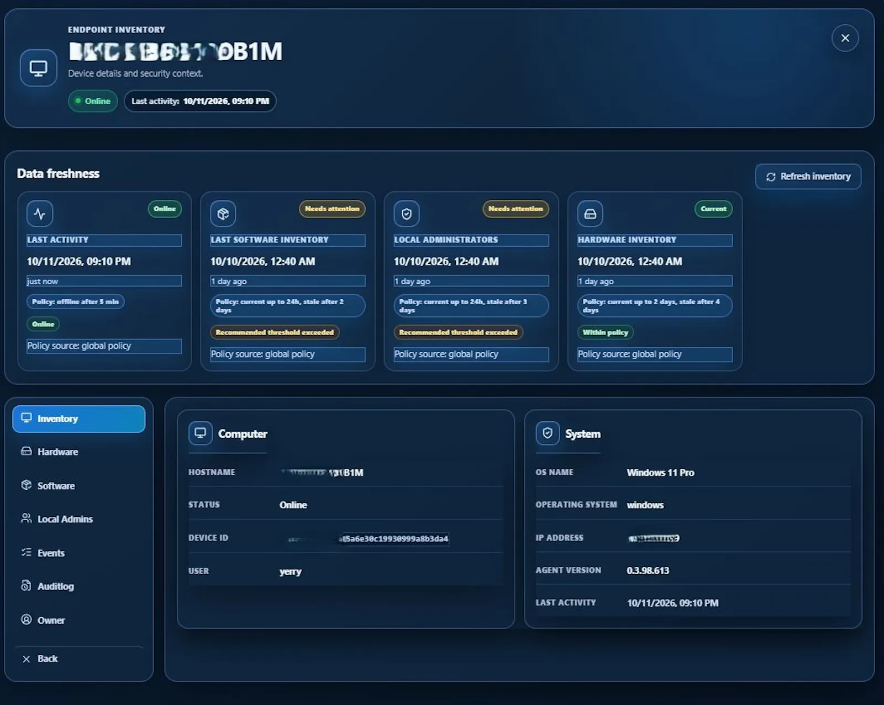
Task: Switch to the Hardware section
Action: pyautogui.click(x=79, y=452)
